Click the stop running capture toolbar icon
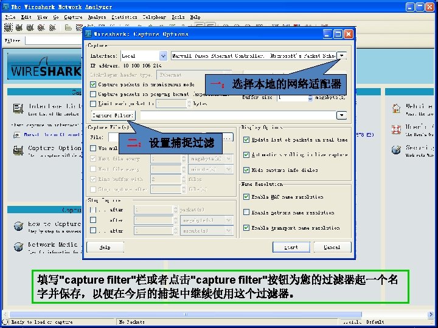 (x=41, y=27)
